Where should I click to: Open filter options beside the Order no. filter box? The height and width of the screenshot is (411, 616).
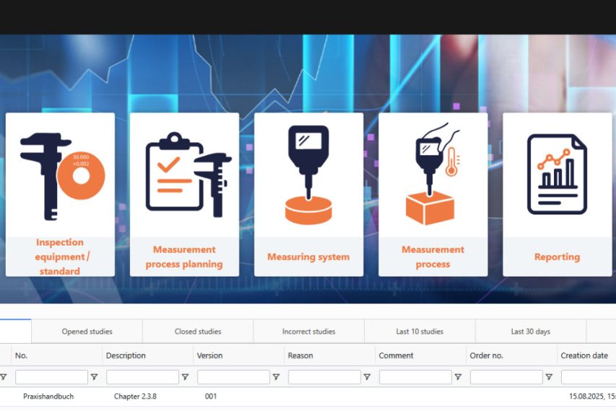tap(549, 377)
